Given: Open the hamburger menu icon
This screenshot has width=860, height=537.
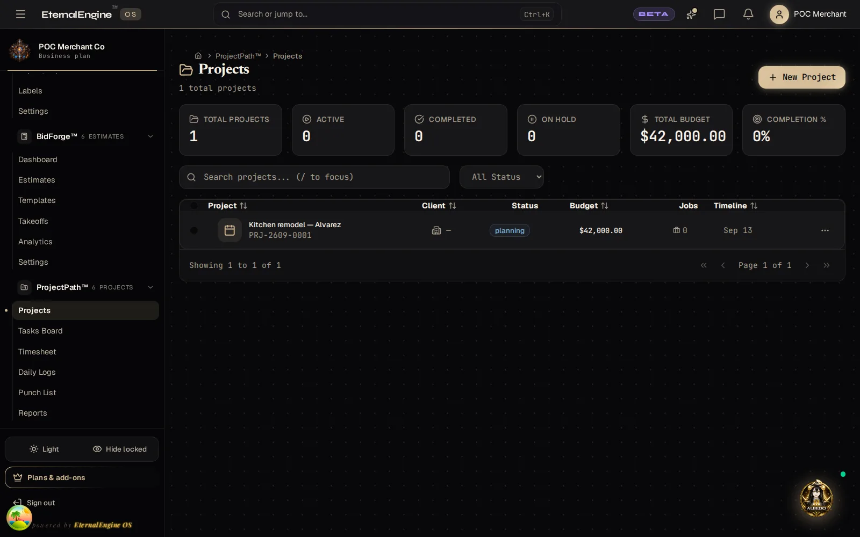Looking at the screenshot, I should pos(20,14).
